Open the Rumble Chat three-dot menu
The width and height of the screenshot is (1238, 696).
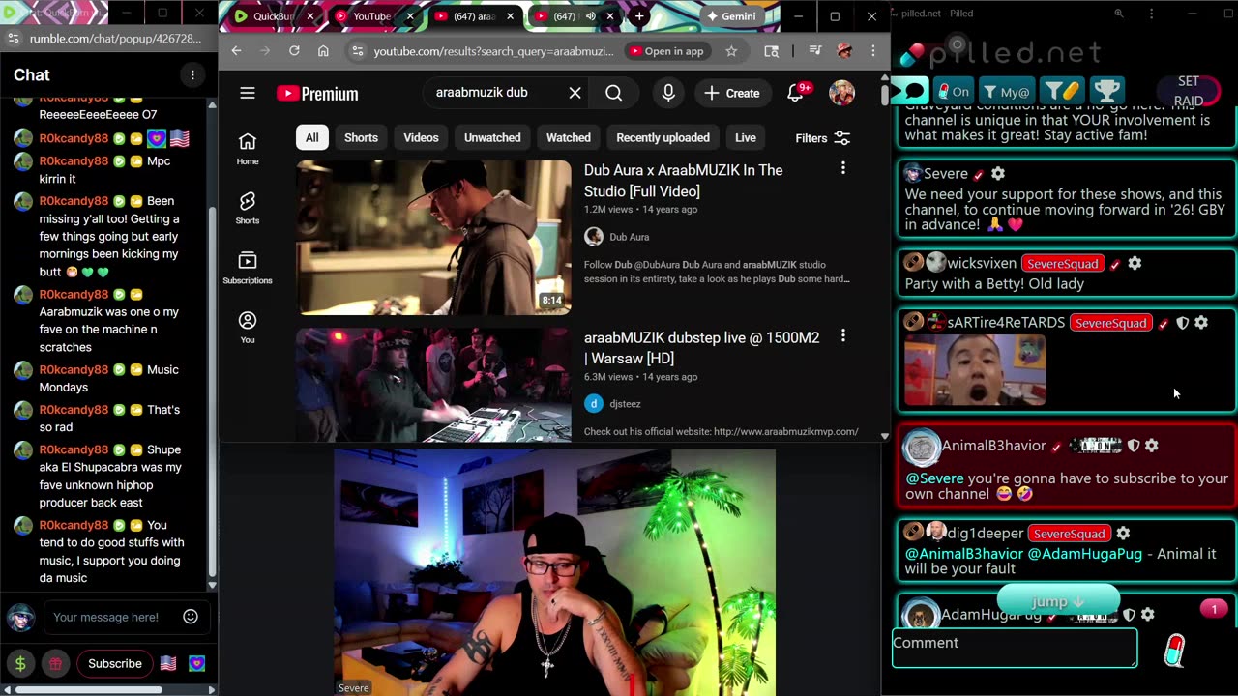pos(192,74)
